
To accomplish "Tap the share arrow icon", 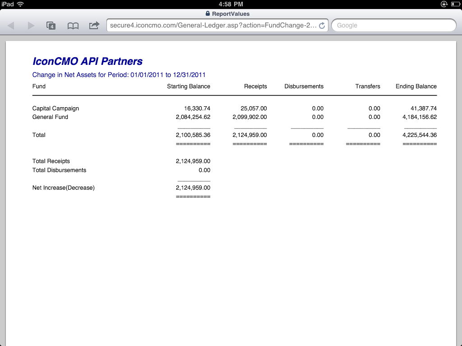I will (94, 25).
